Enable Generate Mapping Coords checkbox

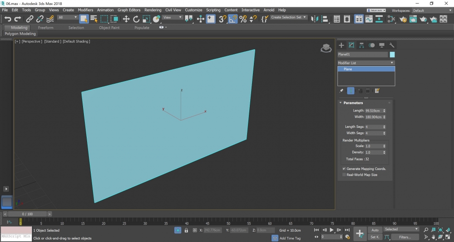pyautogui.click(x=344, y=169)
